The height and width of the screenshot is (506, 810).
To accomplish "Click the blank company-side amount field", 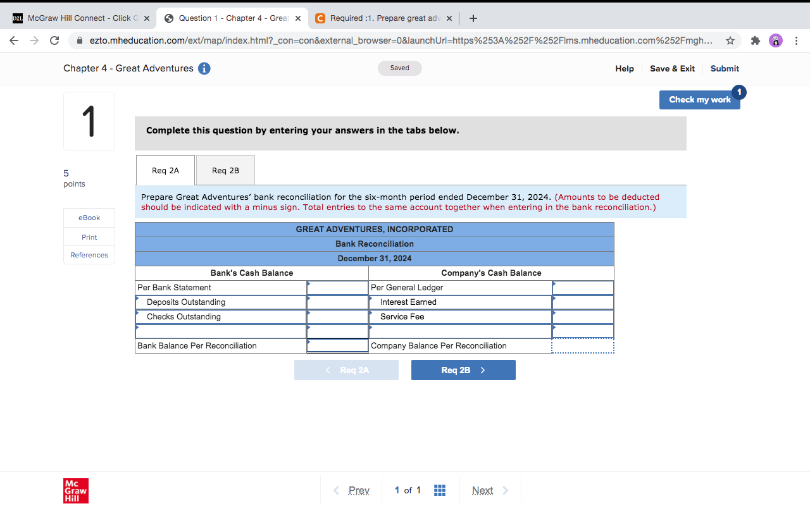I will tap(583, 331).
